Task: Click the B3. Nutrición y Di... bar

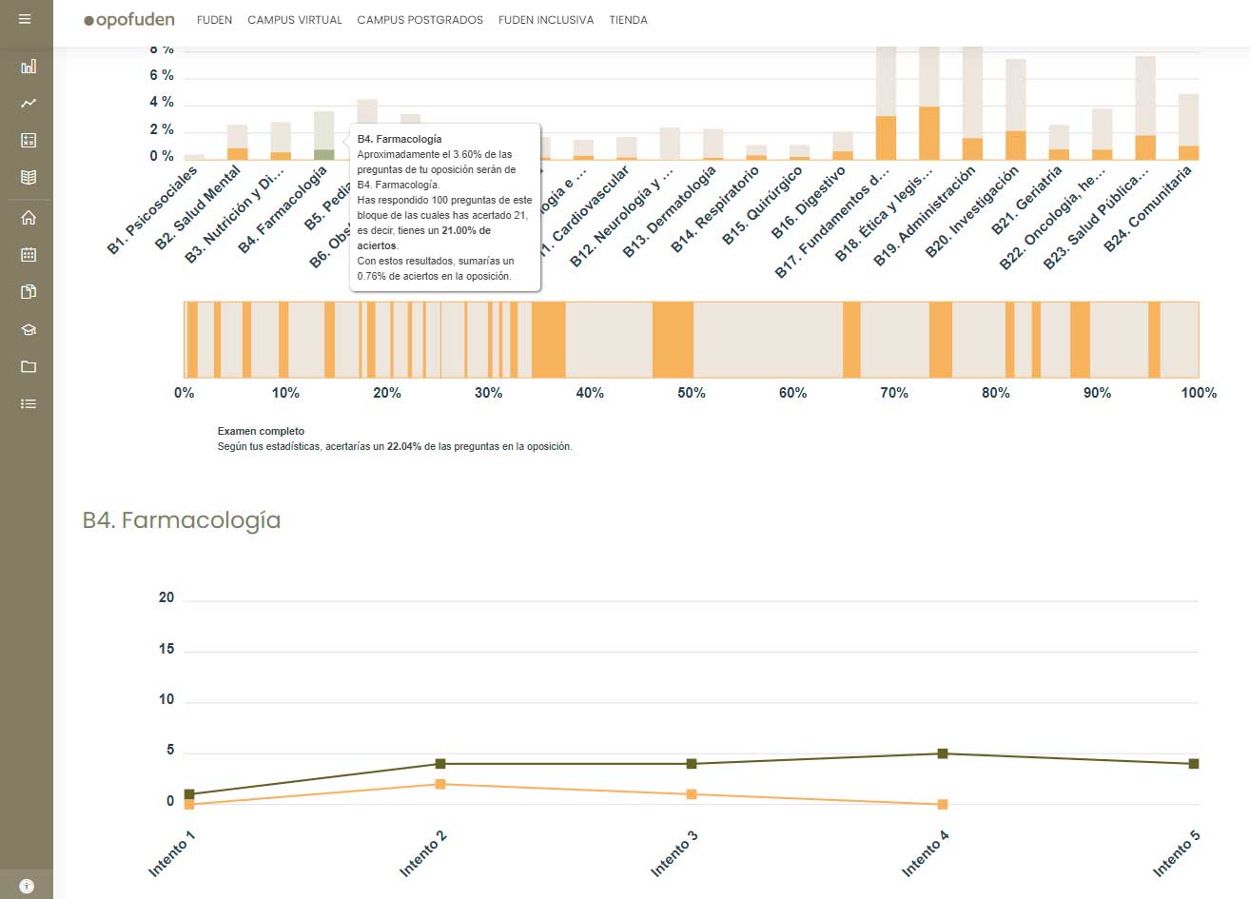Action: (x=281, y=141)
